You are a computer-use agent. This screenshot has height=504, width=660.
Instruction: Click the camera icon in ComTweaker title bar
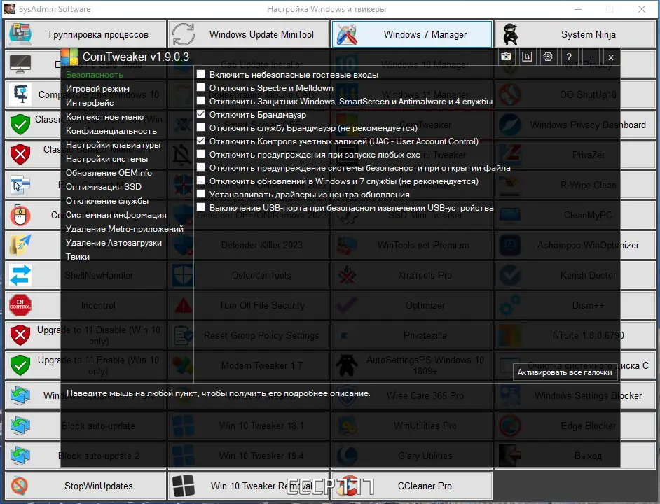point(506,57)
